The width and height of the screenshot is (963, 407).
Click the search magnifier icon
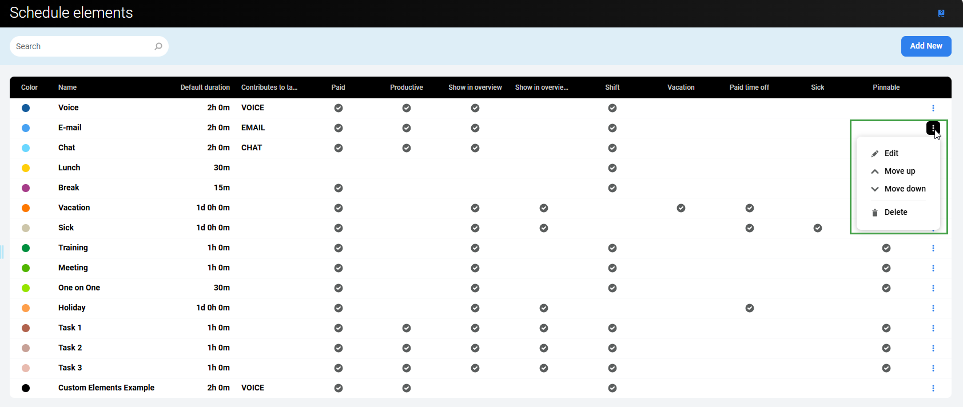click(x=158, y=46)
